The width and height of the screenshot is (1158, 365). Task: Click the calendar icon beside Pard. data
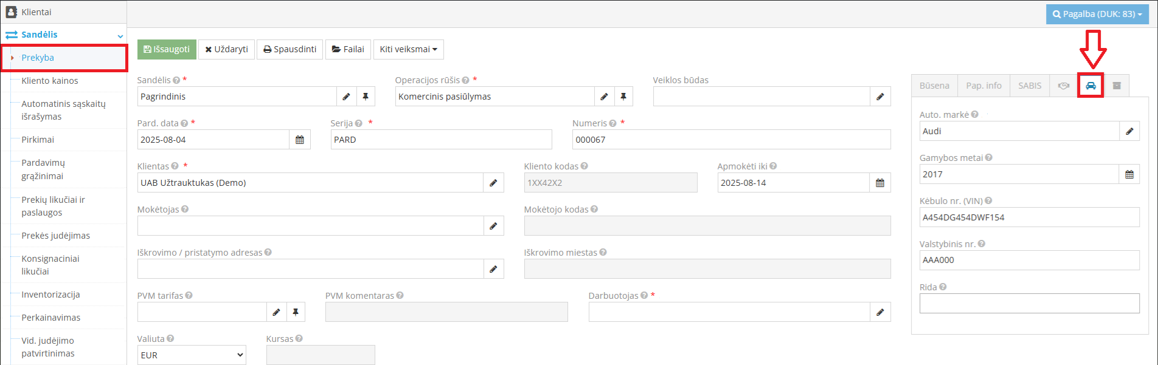pos(300,140)
